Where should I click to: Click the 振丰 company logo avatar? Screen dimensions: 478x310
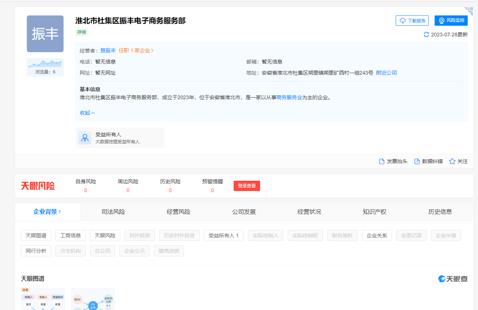tap(45, 34)
